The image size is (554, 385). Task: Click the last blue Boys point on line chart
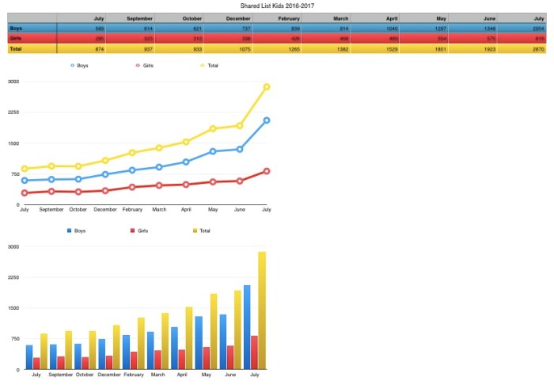(x=267, y=120)
